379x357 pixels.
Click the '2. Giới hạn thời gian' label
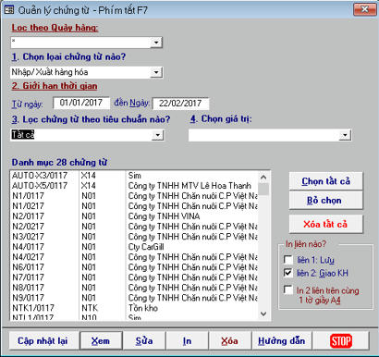click(55, 86)
